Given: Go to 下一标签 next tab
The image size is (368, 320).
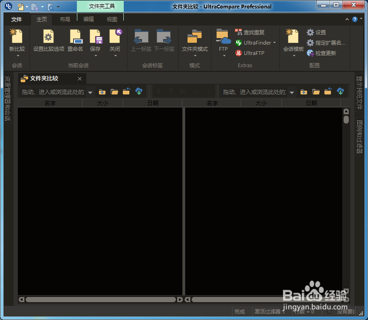Looking at the screenshot, I should [x=164, y=40].
